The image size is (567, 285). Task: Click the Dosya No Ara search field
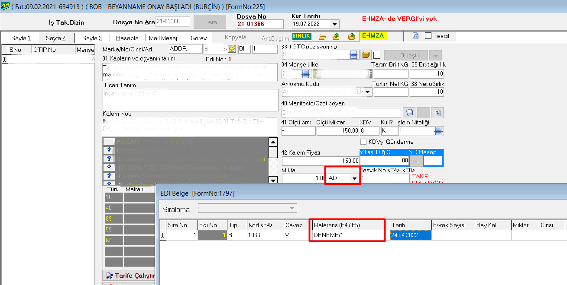click(x=173, y=22)
